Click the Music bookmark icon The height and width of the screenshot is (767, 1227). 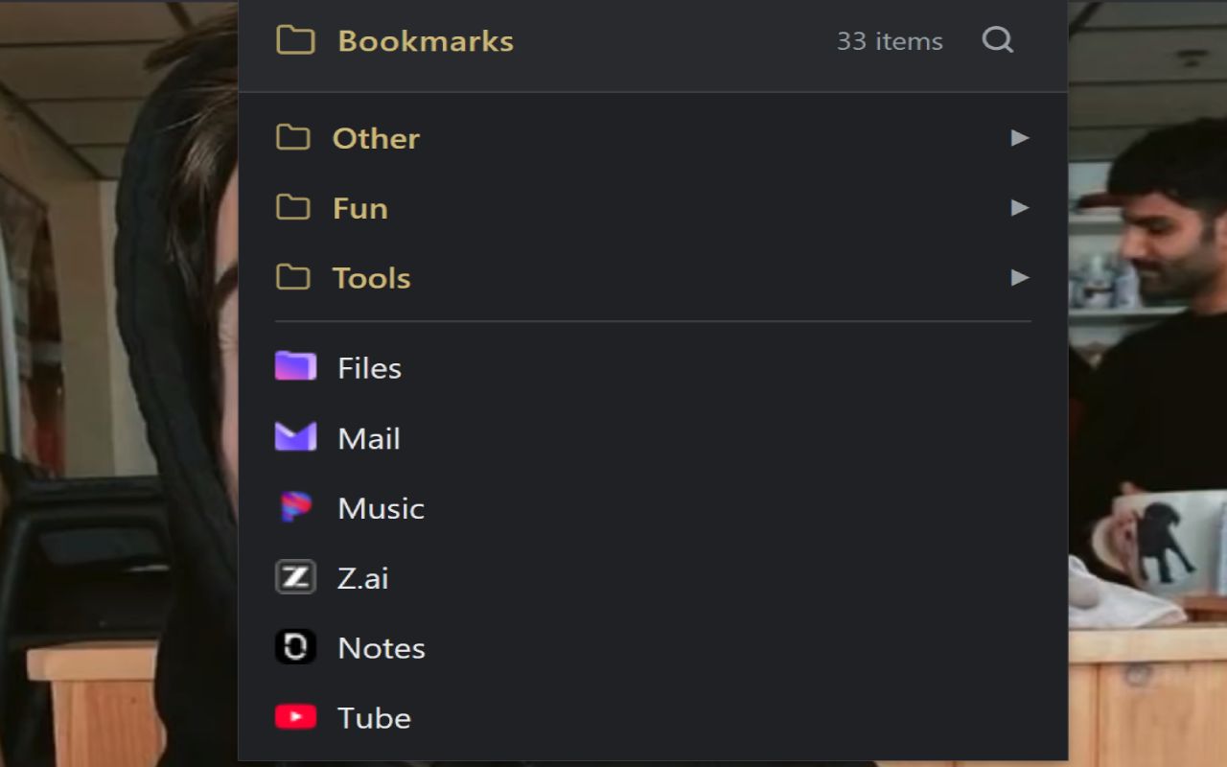pyautogui.click(x=295, y=507)
